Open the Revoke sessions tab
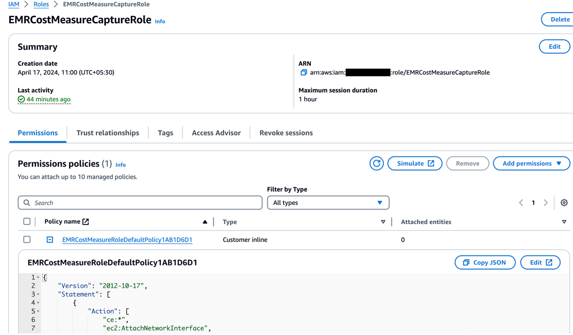The width and height of the screenshot is (573, 335). click(x=286, y=133)
